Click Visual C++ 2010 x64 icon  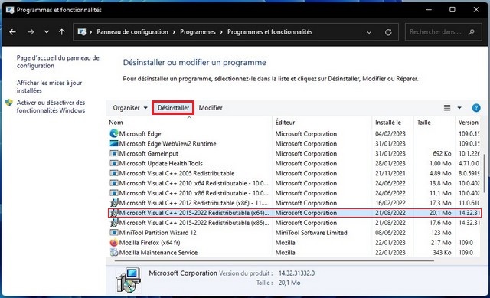point(114,183)
